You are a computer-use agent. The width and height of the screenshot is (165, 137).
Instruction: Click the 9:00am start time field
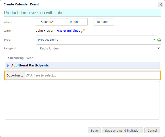(x=77, y=22)
